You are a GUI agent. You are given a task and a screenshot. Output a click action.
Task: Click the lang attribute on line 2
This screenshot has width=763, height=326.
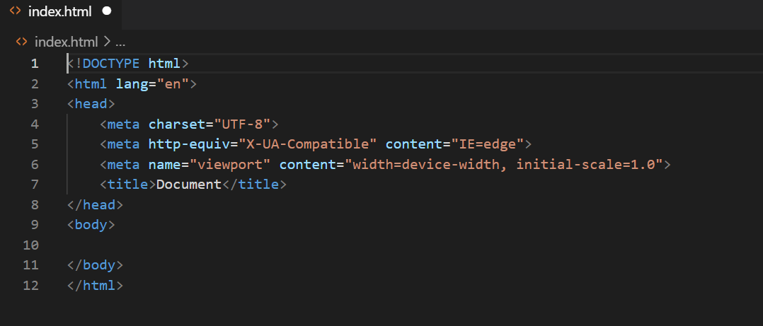(132, 84)
